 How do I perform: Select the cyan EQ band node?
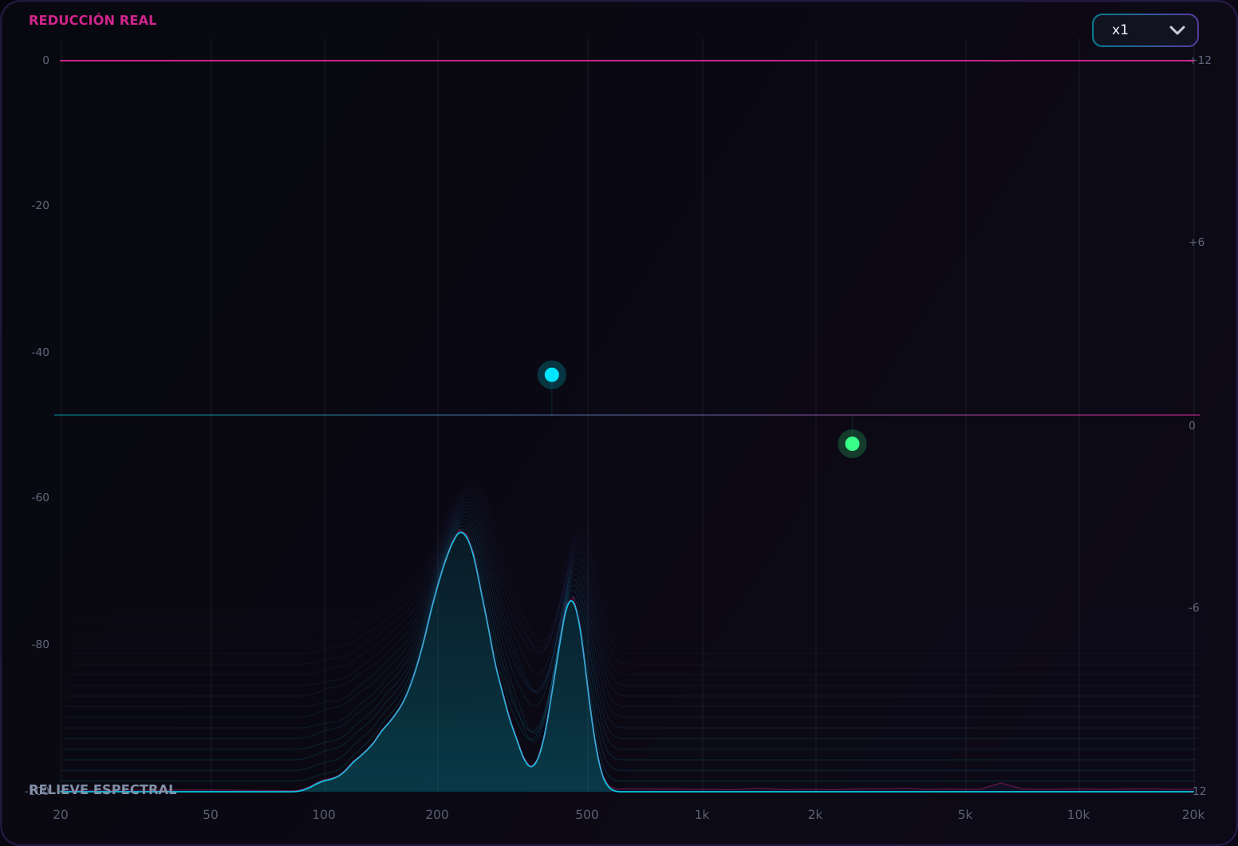coord(551,374)
